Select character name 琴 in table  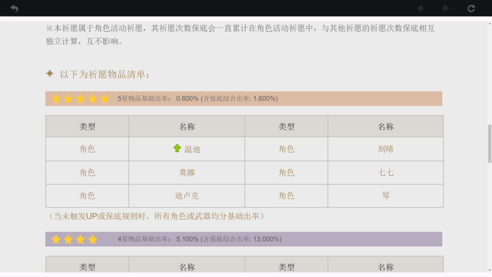click(x=385, y=196)
